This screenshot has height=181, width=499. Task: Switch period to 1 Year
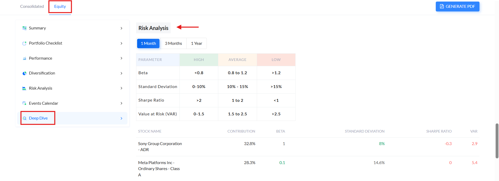pyautogui.click(x=196, y=43)
